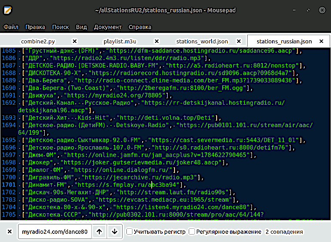The width and height of the screenshot is (331, 242).
Task: Click the search text field with myradio24.com/dance80
Action: [55, 232]
